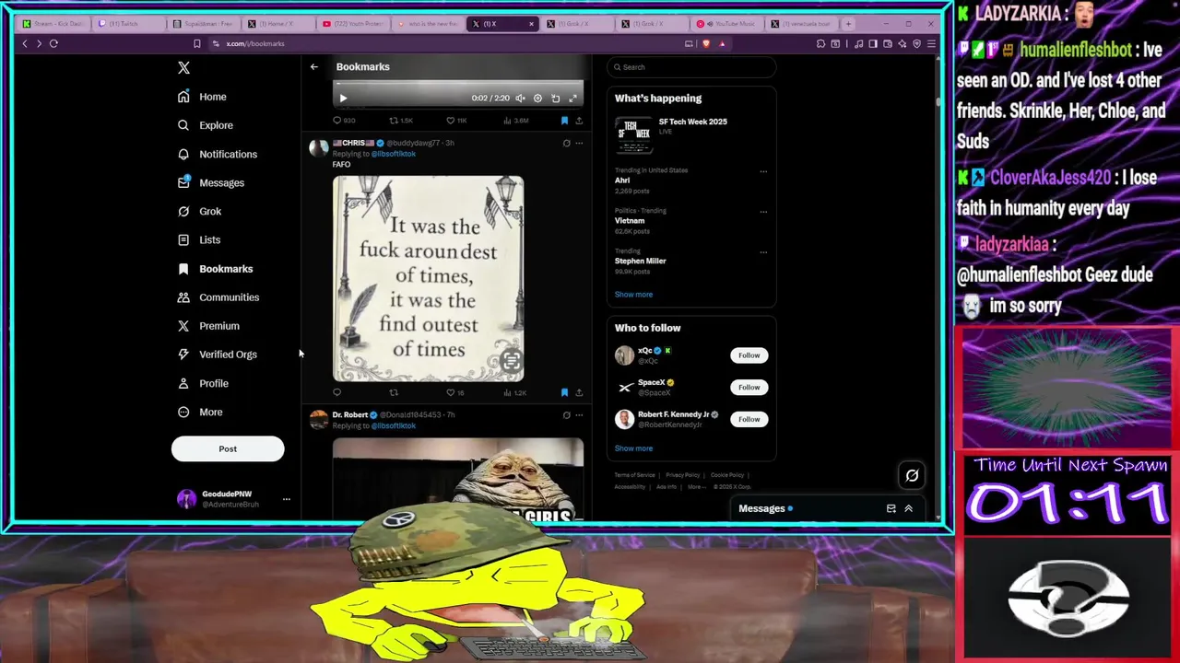The width and height of the screenshot is (1180, 663).
Task: Open Verified Orgs in the sidebar
Action: 217,355
